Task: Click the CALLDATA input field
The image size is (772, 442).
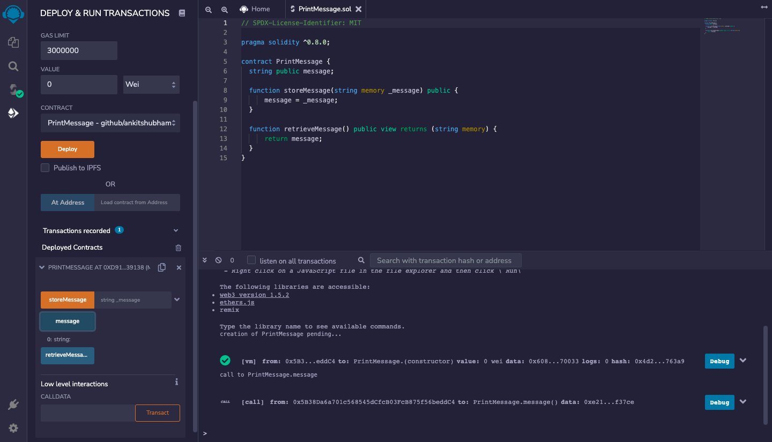Action: (x=88, y=413)
